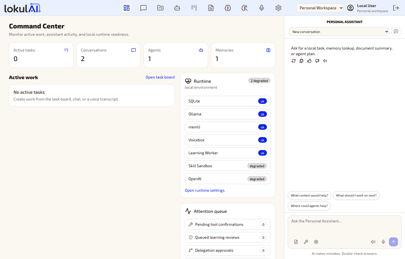Screen dimensions: 405x259
Task: Choose 'What should I work on next?' suggestion
Action: [x=356, y=195]
